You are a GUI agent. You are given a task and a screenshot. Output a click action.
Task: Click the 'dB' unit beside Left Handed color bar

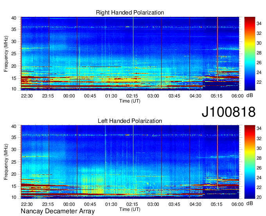click(x=250, y=203)
